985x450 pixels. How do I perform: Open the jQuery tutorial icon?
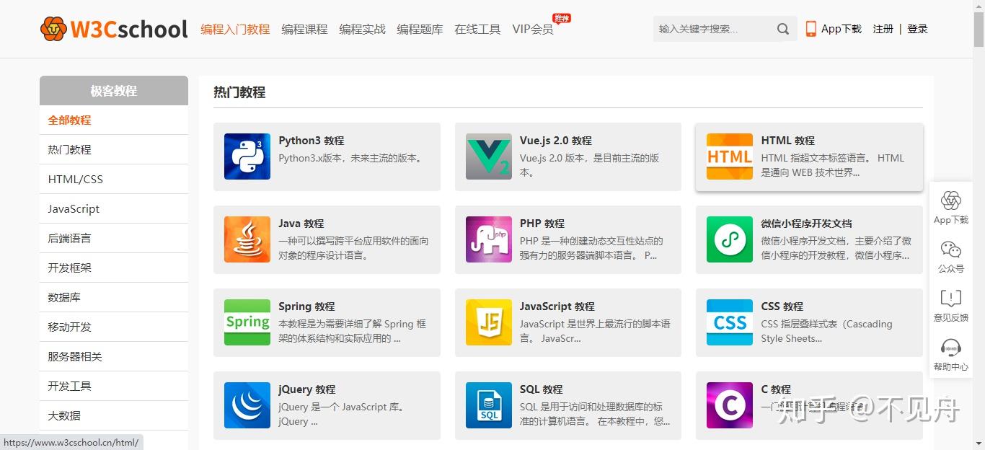pos(247,405)
